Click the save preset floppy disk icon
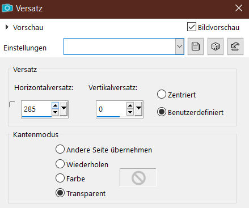The height and width of the screenshot is (208, 249). pos(196,46)
